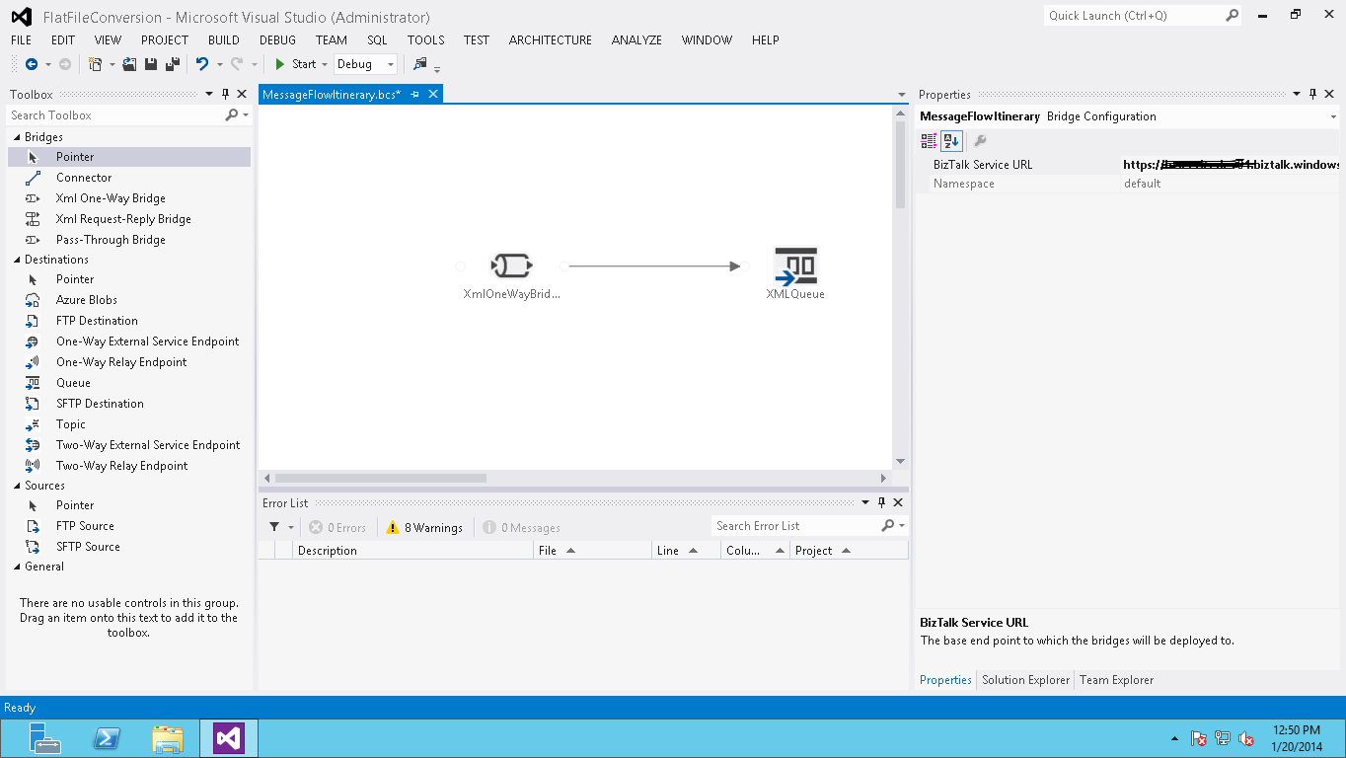The height and width of the screenshot is (758, 1346).
Task: Pin the Toolbox panel with auto-hide
Action: (225, 95)
